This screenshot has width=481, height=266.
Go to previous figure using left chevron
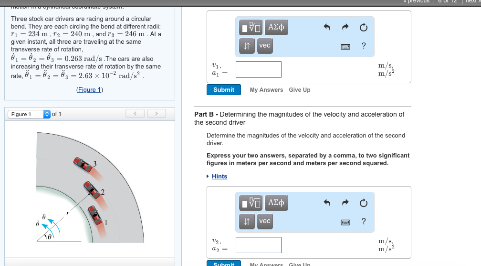[x=135, y=114]
